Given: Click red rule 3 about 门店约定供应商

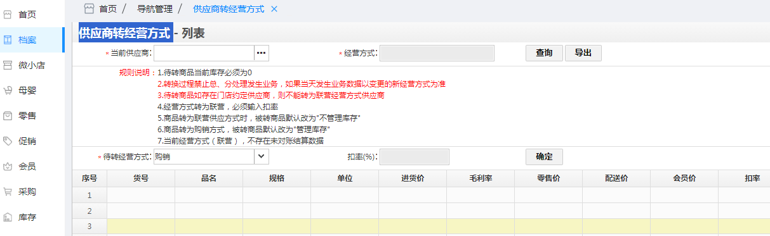Looking at the screenshot, I should 271,96.
